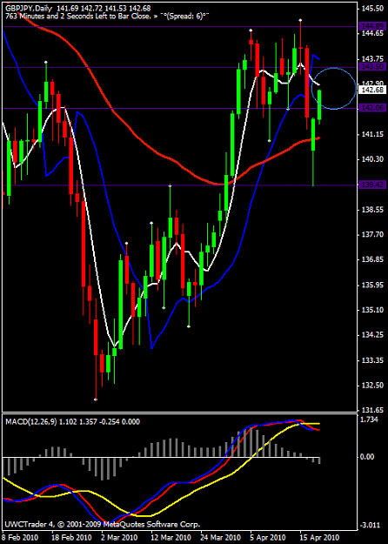The image size is (388, 544).
Task: Click the 132.50 price axis value
Action: [374, 386]
